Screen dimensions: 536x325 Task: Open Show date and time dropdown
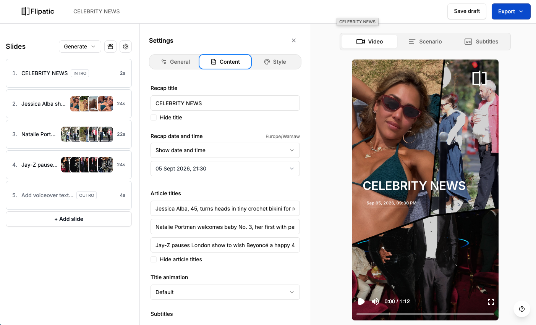click(x=225, y=150)
